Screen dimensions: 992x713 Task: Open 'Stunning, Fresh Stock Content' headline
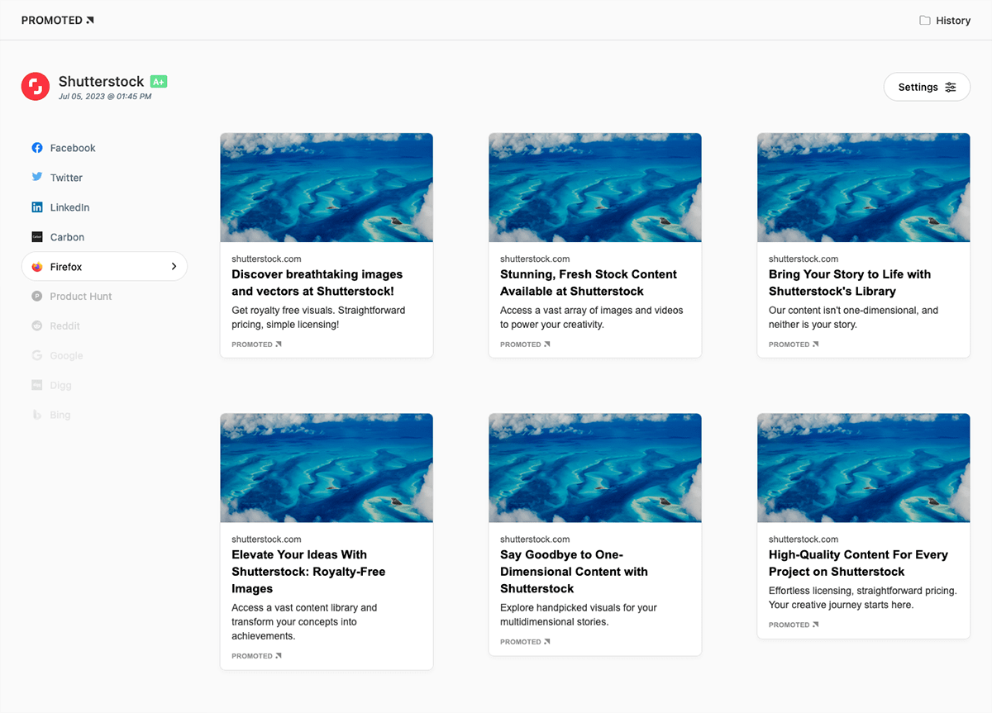pos(589,283)
